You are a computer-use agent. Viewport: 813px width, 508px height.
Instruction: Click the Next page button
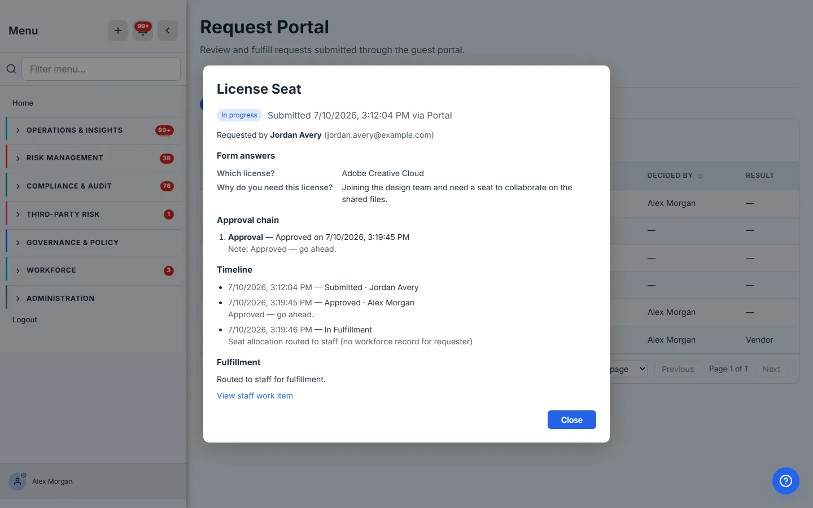pos(771,369)
